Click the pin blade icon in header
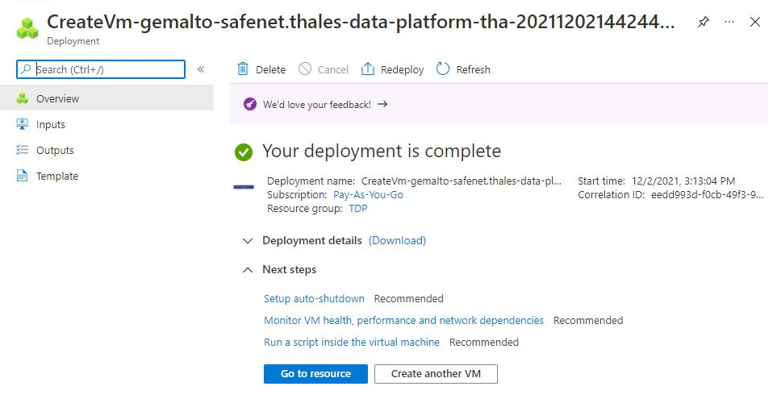777x403 pixels. click(x=703, y=23)
